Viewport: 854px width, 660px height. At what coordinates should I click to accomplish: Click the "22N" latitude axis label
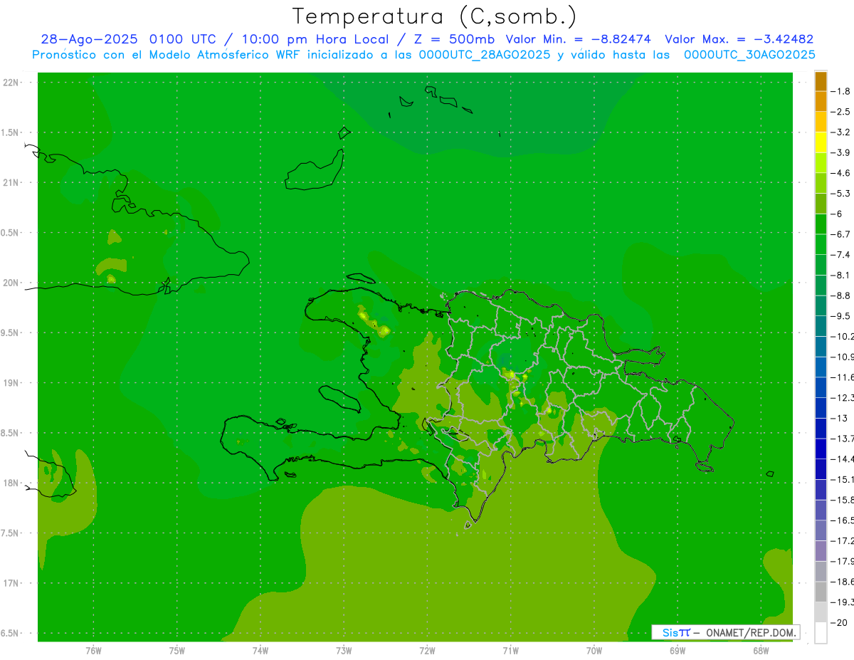click(11, 83)
